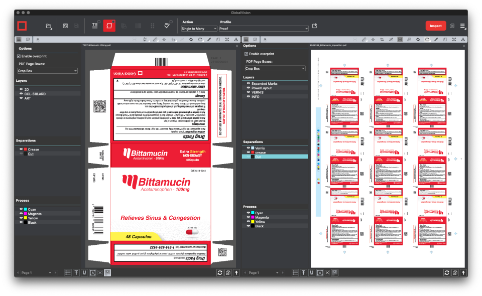Viewport: 482px width, 296px height.
Task: Select the Graphics Inspection tool
Action: [109, 26]
